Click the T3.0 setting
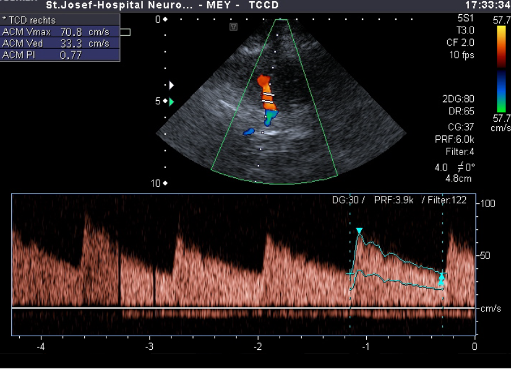 pyautogui.click(x=465, y=31)
